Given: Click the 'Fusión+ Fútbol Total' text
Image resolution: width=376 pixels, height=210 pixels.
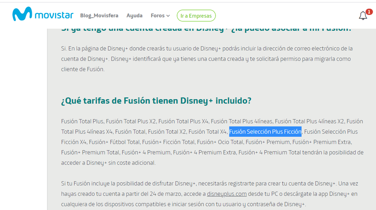Looking at the screenshot, I should (115, 142).
